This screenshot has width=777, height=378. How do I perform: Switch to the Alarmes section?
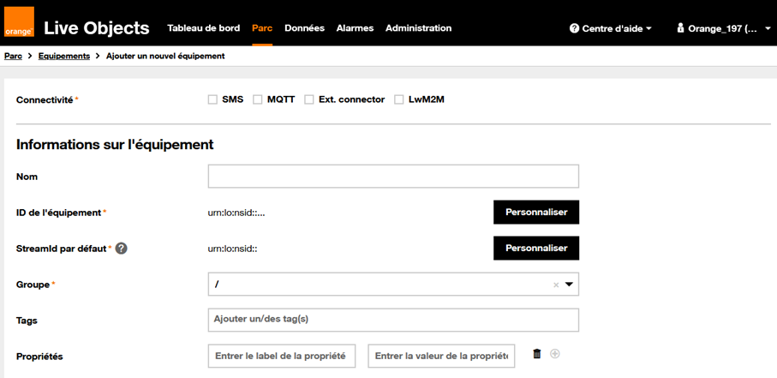pyautogui.click(x=355, y=28)
